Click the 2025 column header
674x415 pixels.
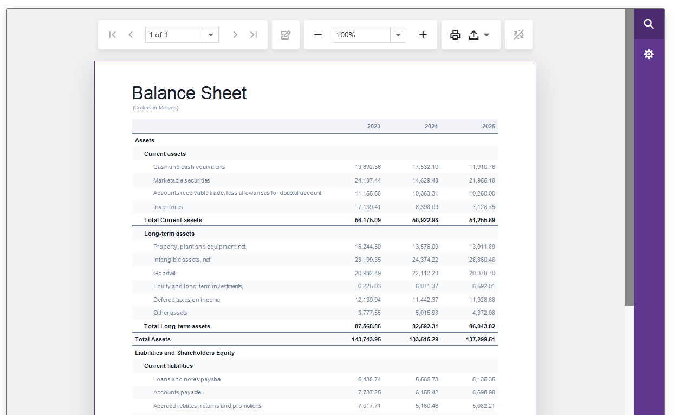click(x=488, y=126)
